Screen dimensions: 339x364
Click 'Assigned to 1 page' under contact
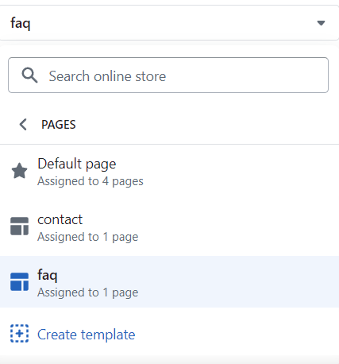pyautogui.click(x=87, y=237)
